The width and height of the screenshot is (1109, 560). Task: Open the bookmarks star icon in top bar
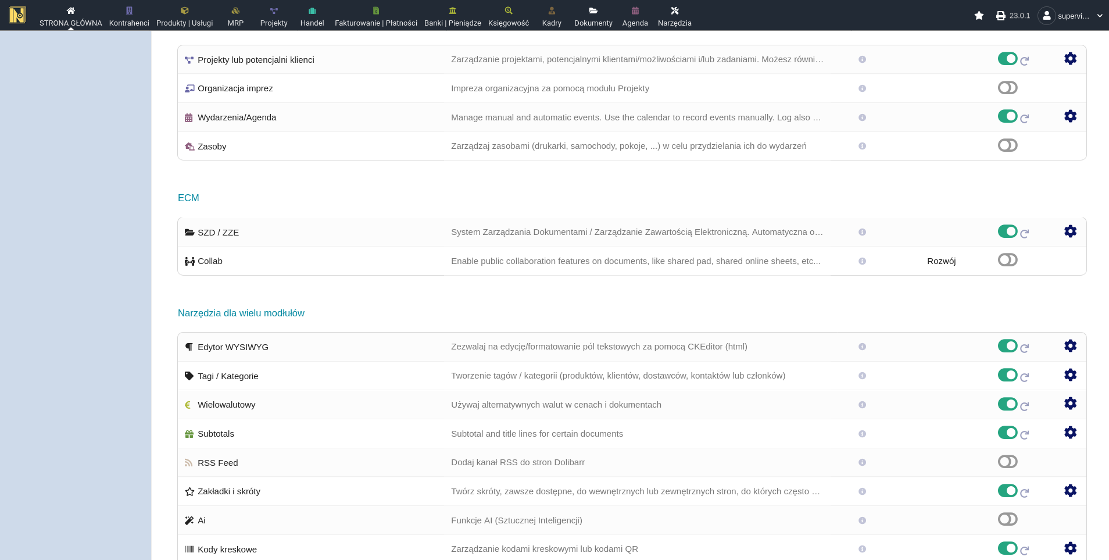(979, 16)
